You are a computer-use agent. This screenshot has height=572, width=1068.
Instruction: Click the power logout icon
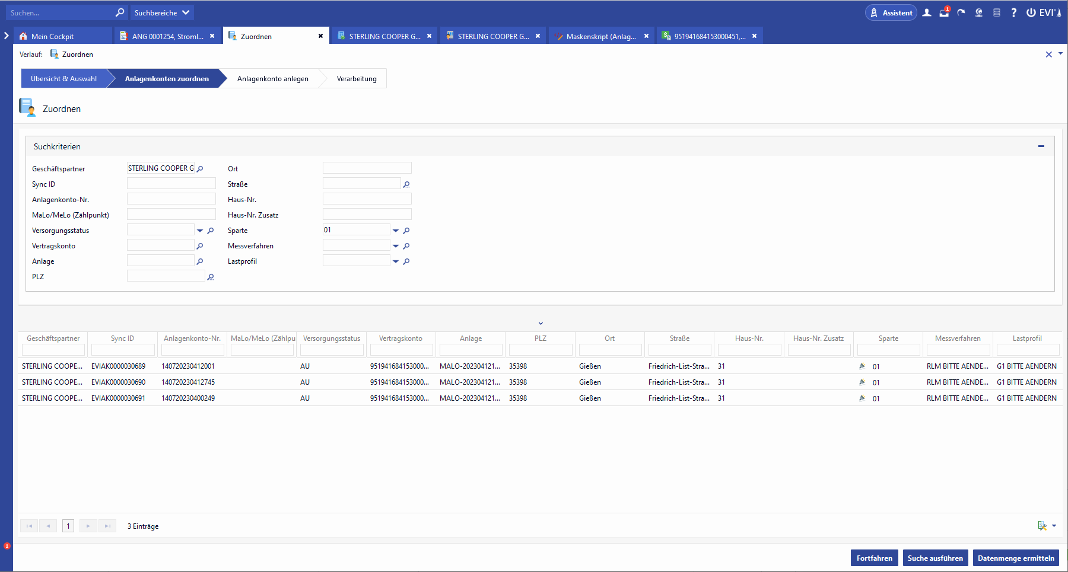click(1031, 12)
